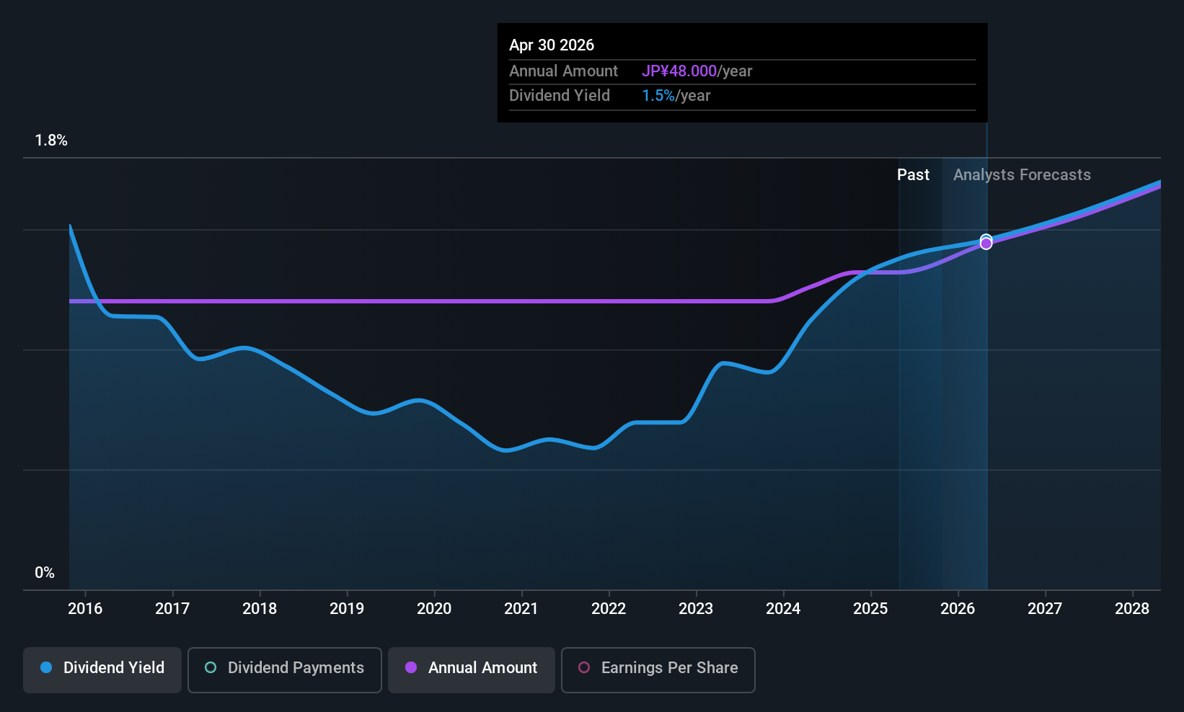Toggle the Dividend Yield series
This screenshot has width=1184, height=712.
102,669
